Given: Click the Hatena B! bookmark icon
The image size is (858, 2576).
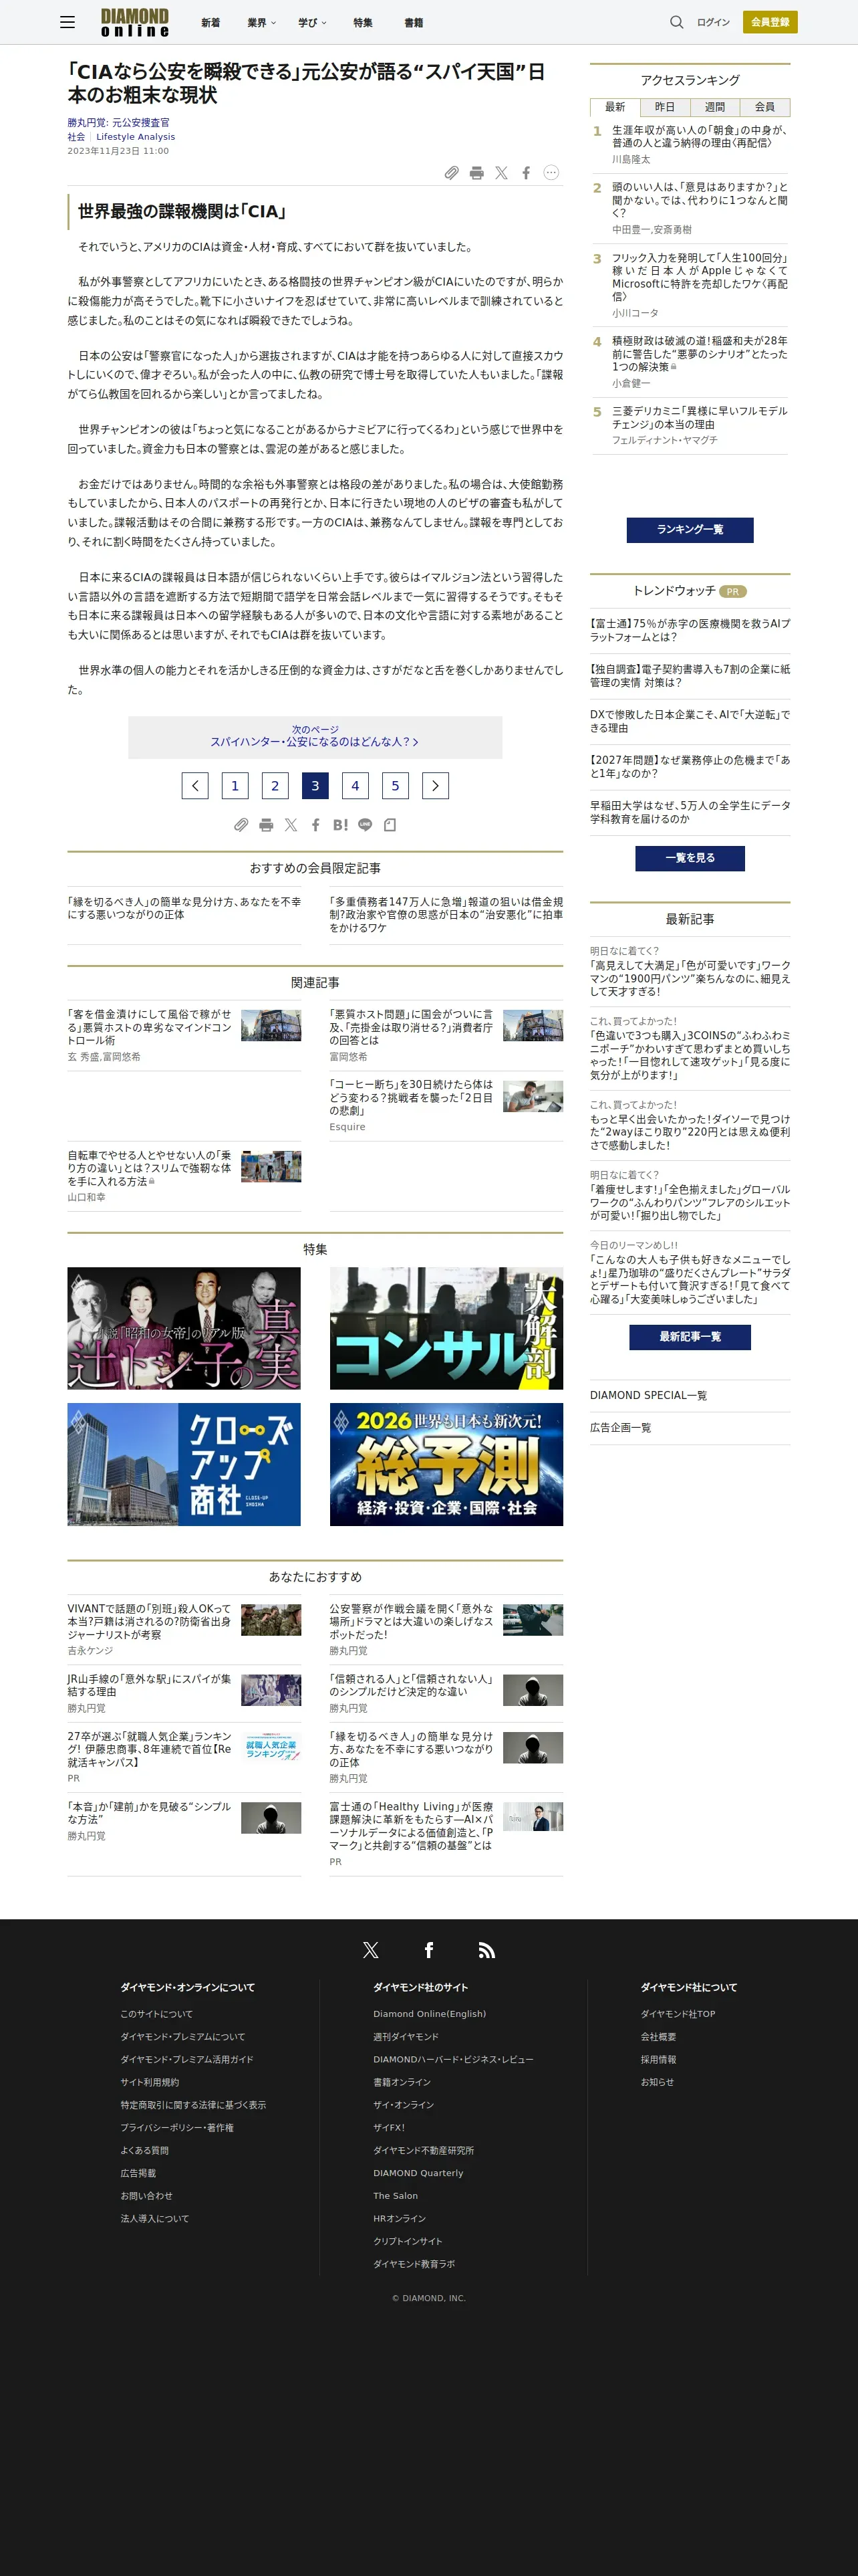Looking at the screenshot, I should (341, 825).
